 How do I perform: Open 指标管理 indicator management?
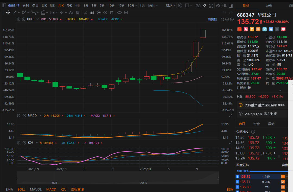[77, 189]
